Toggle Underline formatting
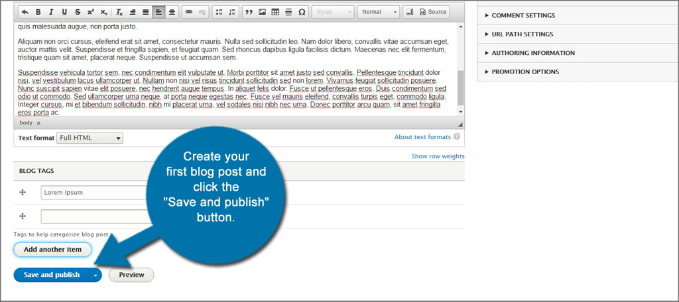Viewport: 679px width, 302px height. (x=64, y=12)
